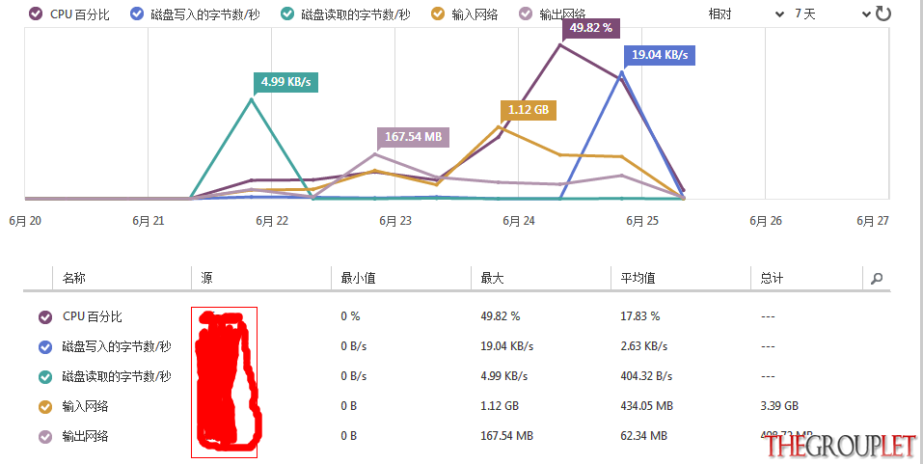Click the 3.39 GB total value cell

click(779, 406)
